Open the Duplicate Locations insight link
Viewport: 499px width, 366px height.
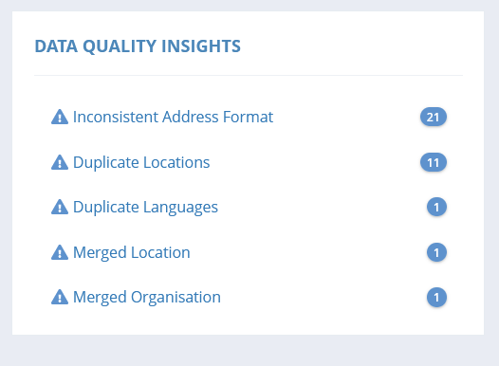pyautogui.click(x=141, y=162)
